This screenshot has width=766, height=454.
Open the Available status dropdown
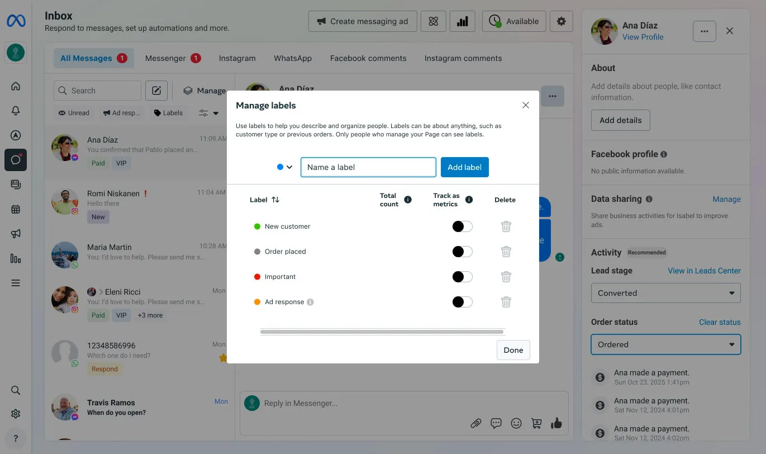tap(514, 21)
